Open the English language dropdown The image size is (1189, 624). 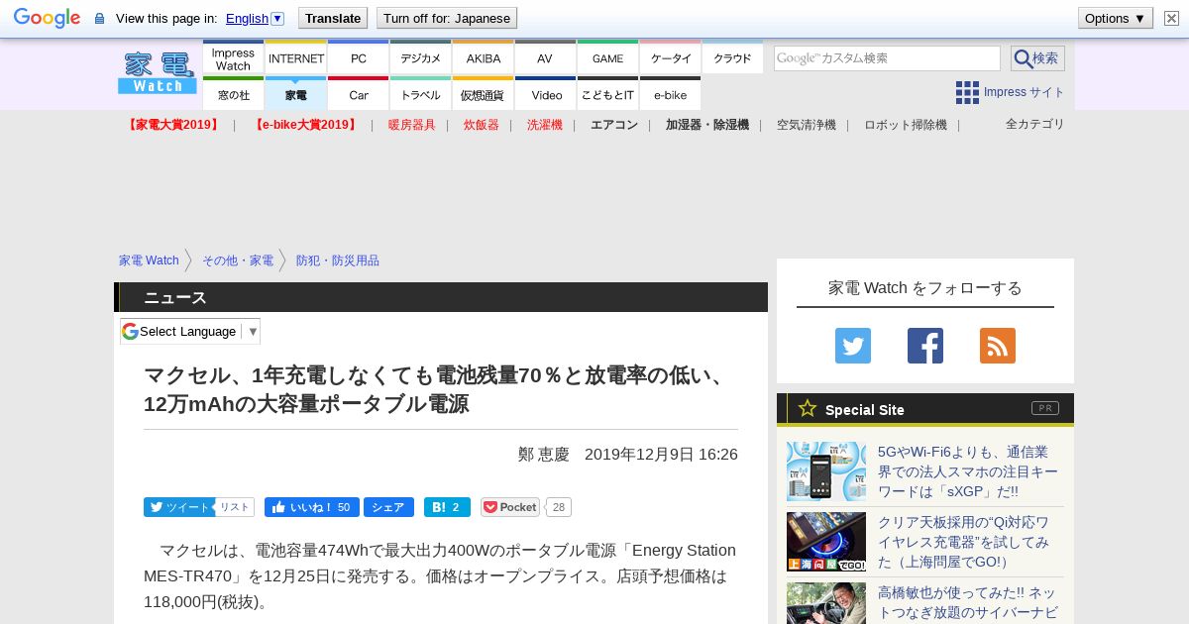[x=255, y=18]
